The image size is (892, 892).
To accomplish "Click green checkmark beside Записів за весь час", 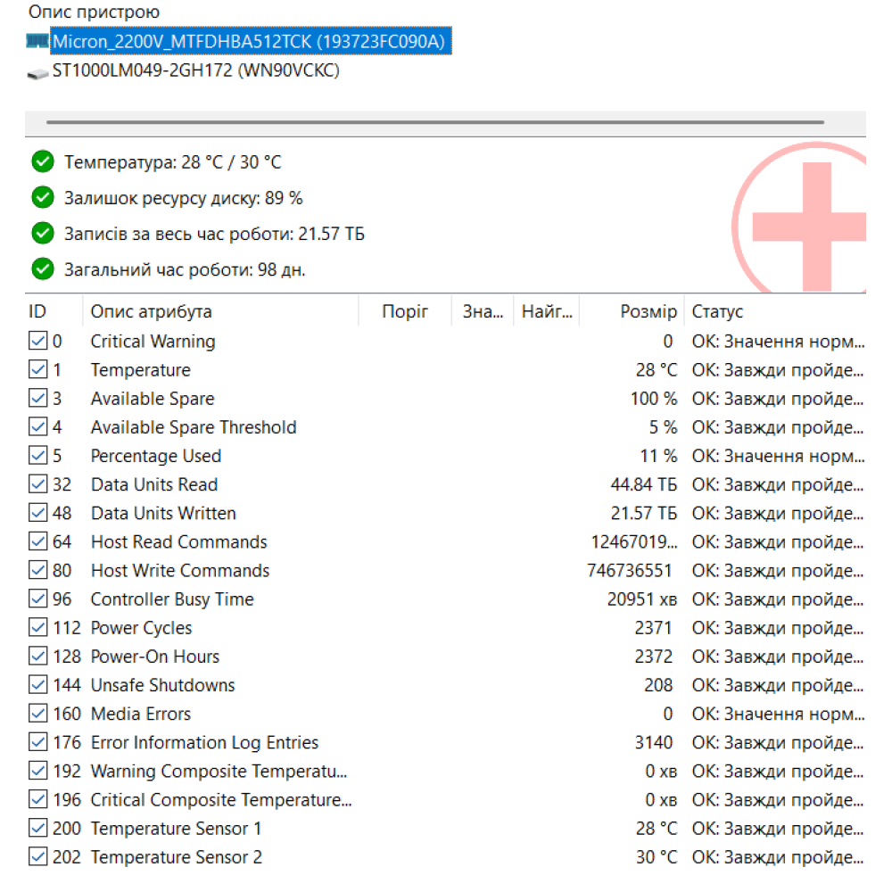I will tap(42, 234).
